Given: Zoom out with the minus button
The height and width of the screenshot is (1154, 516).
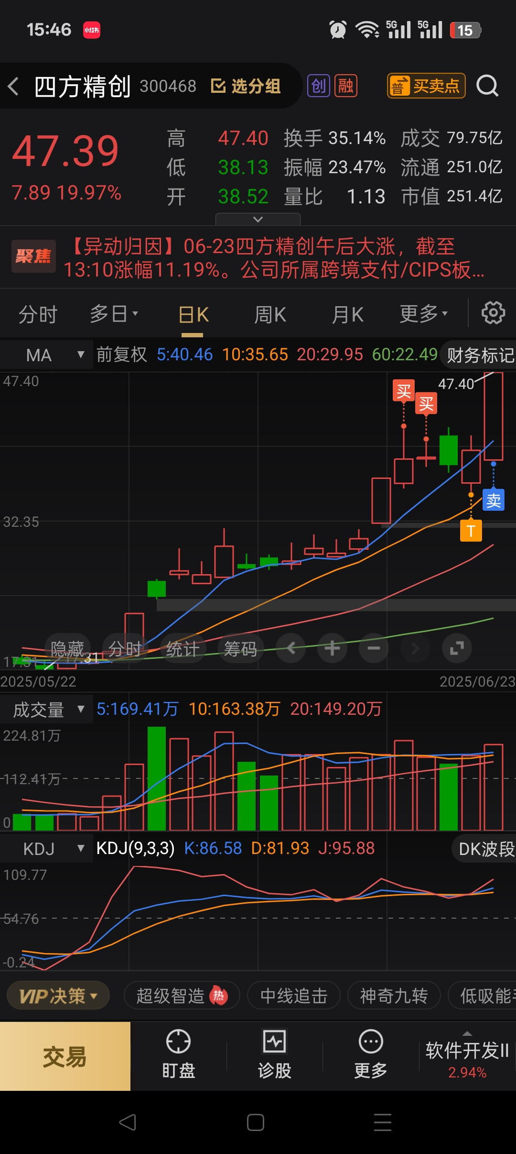Looking at the screenshot, I should (x=374, y=648).
